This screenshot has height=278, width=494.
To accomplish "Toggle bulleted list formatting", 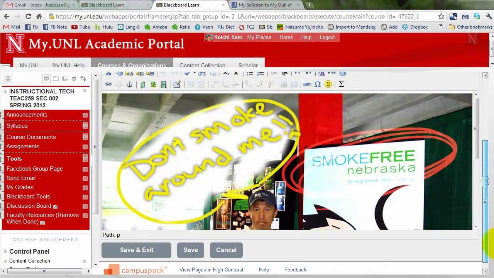I will point(250,73).
